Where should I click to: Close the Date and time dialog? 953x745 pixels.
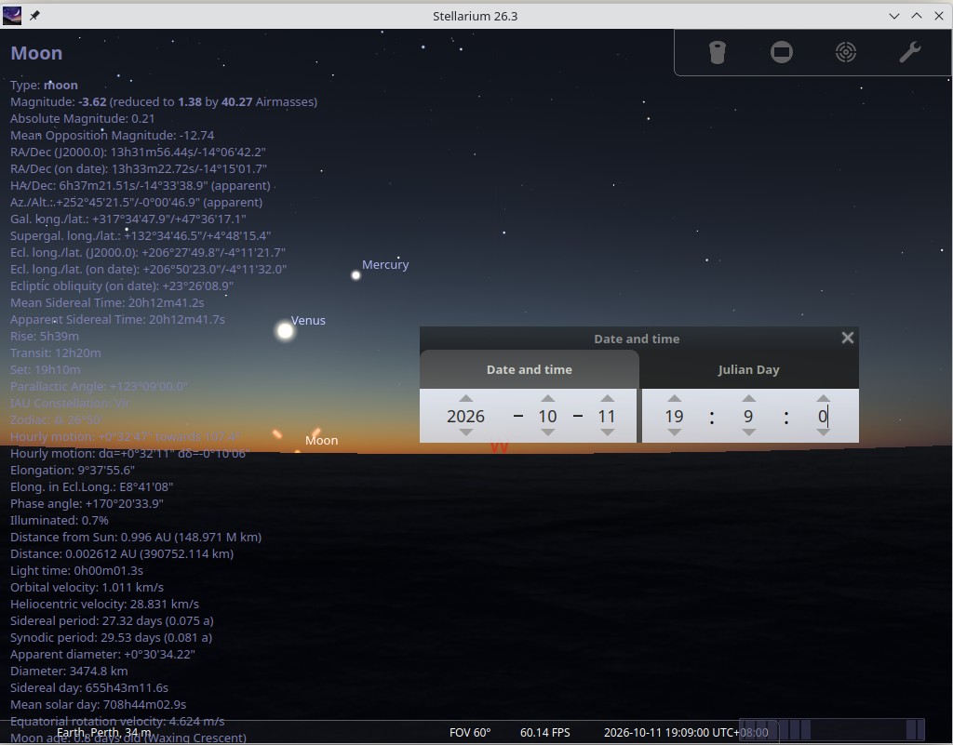(x=847, y=339)
